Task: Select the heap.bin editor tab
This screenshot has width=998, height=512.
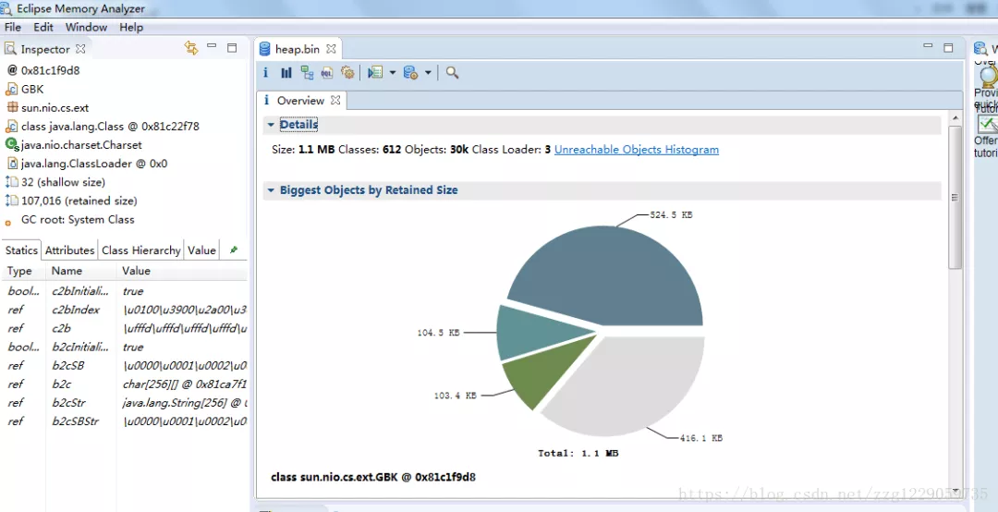Action: 297,49
